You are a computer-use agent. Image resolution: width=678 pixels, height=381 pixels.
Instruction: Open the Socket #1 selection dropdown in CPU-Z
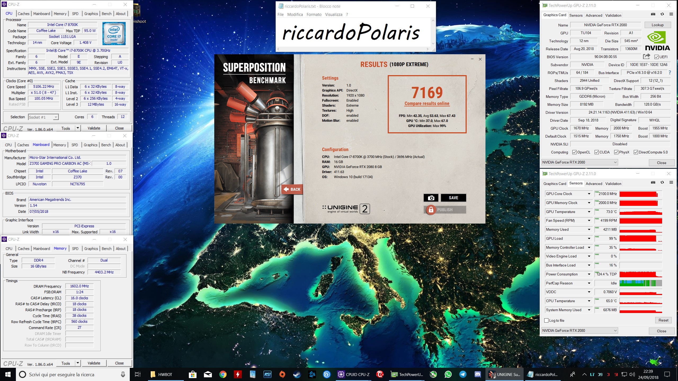(43, 117)
